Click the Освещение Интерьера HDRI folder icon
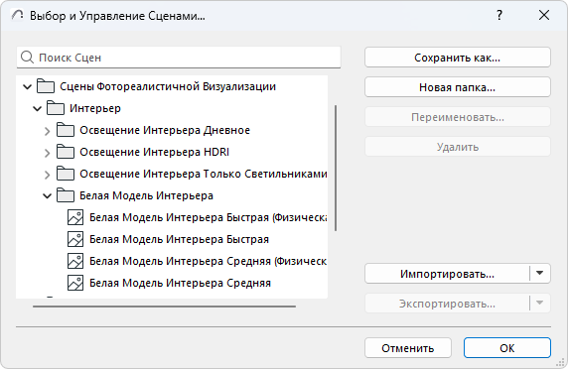The image size is (568, 369). [66, 152]
